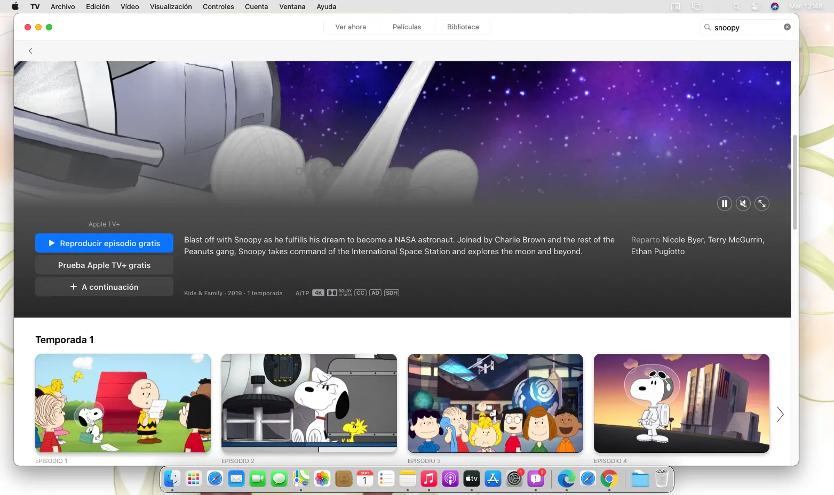Add show with A continuación button
Image resolution: width=834 pixels, height=495 pixels.
[104, 287]
